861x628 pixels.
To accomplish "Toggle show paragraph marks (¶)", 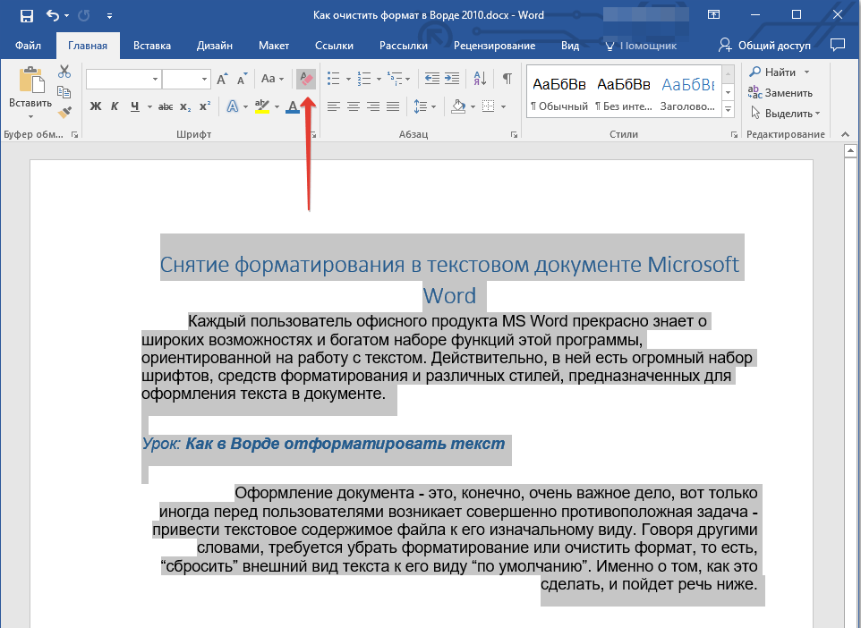I will coord(507,79).
